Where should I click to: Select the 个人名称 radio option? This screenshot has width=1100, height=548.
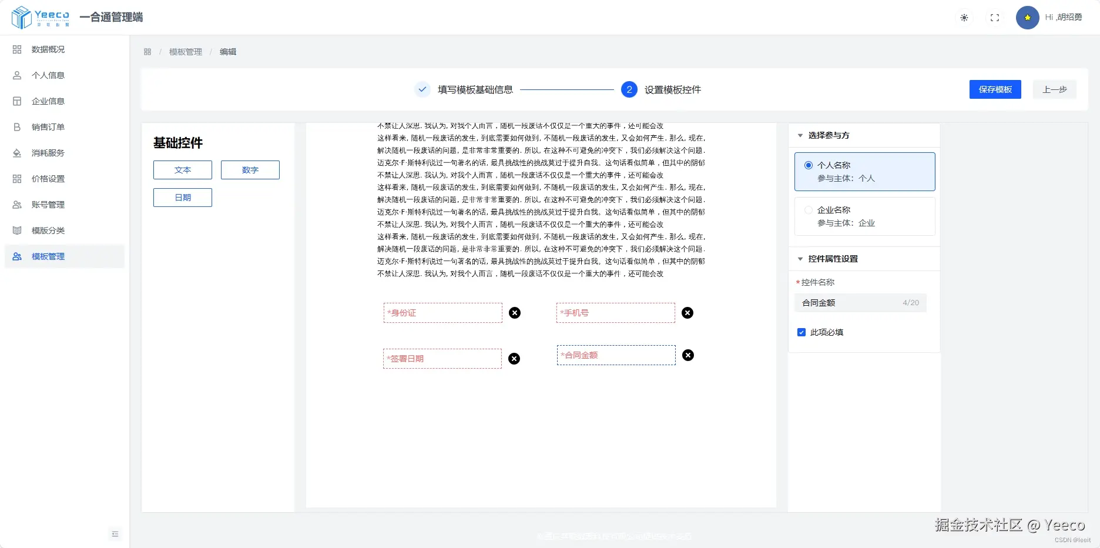(809, 165)
